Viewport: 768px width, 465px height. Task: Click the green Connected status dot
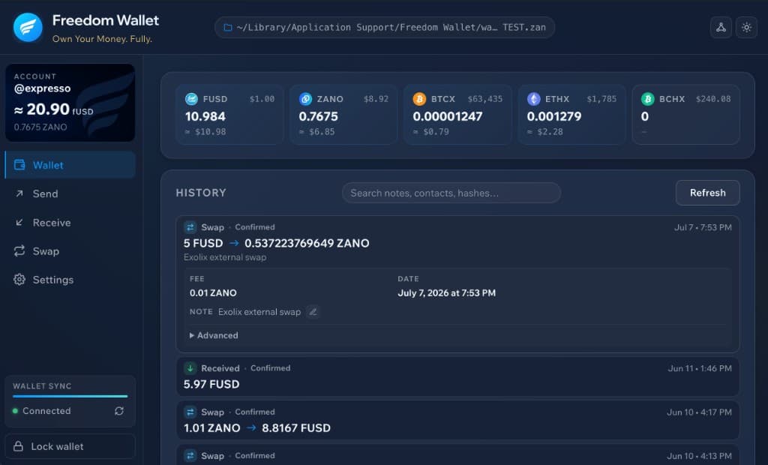pyautogui.click(x=15, y=411)
